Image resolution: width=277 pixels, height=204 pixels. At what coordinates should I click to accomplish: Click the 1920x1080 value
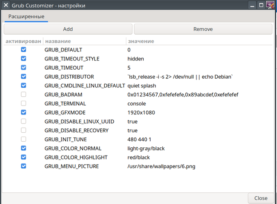(141, 112)
